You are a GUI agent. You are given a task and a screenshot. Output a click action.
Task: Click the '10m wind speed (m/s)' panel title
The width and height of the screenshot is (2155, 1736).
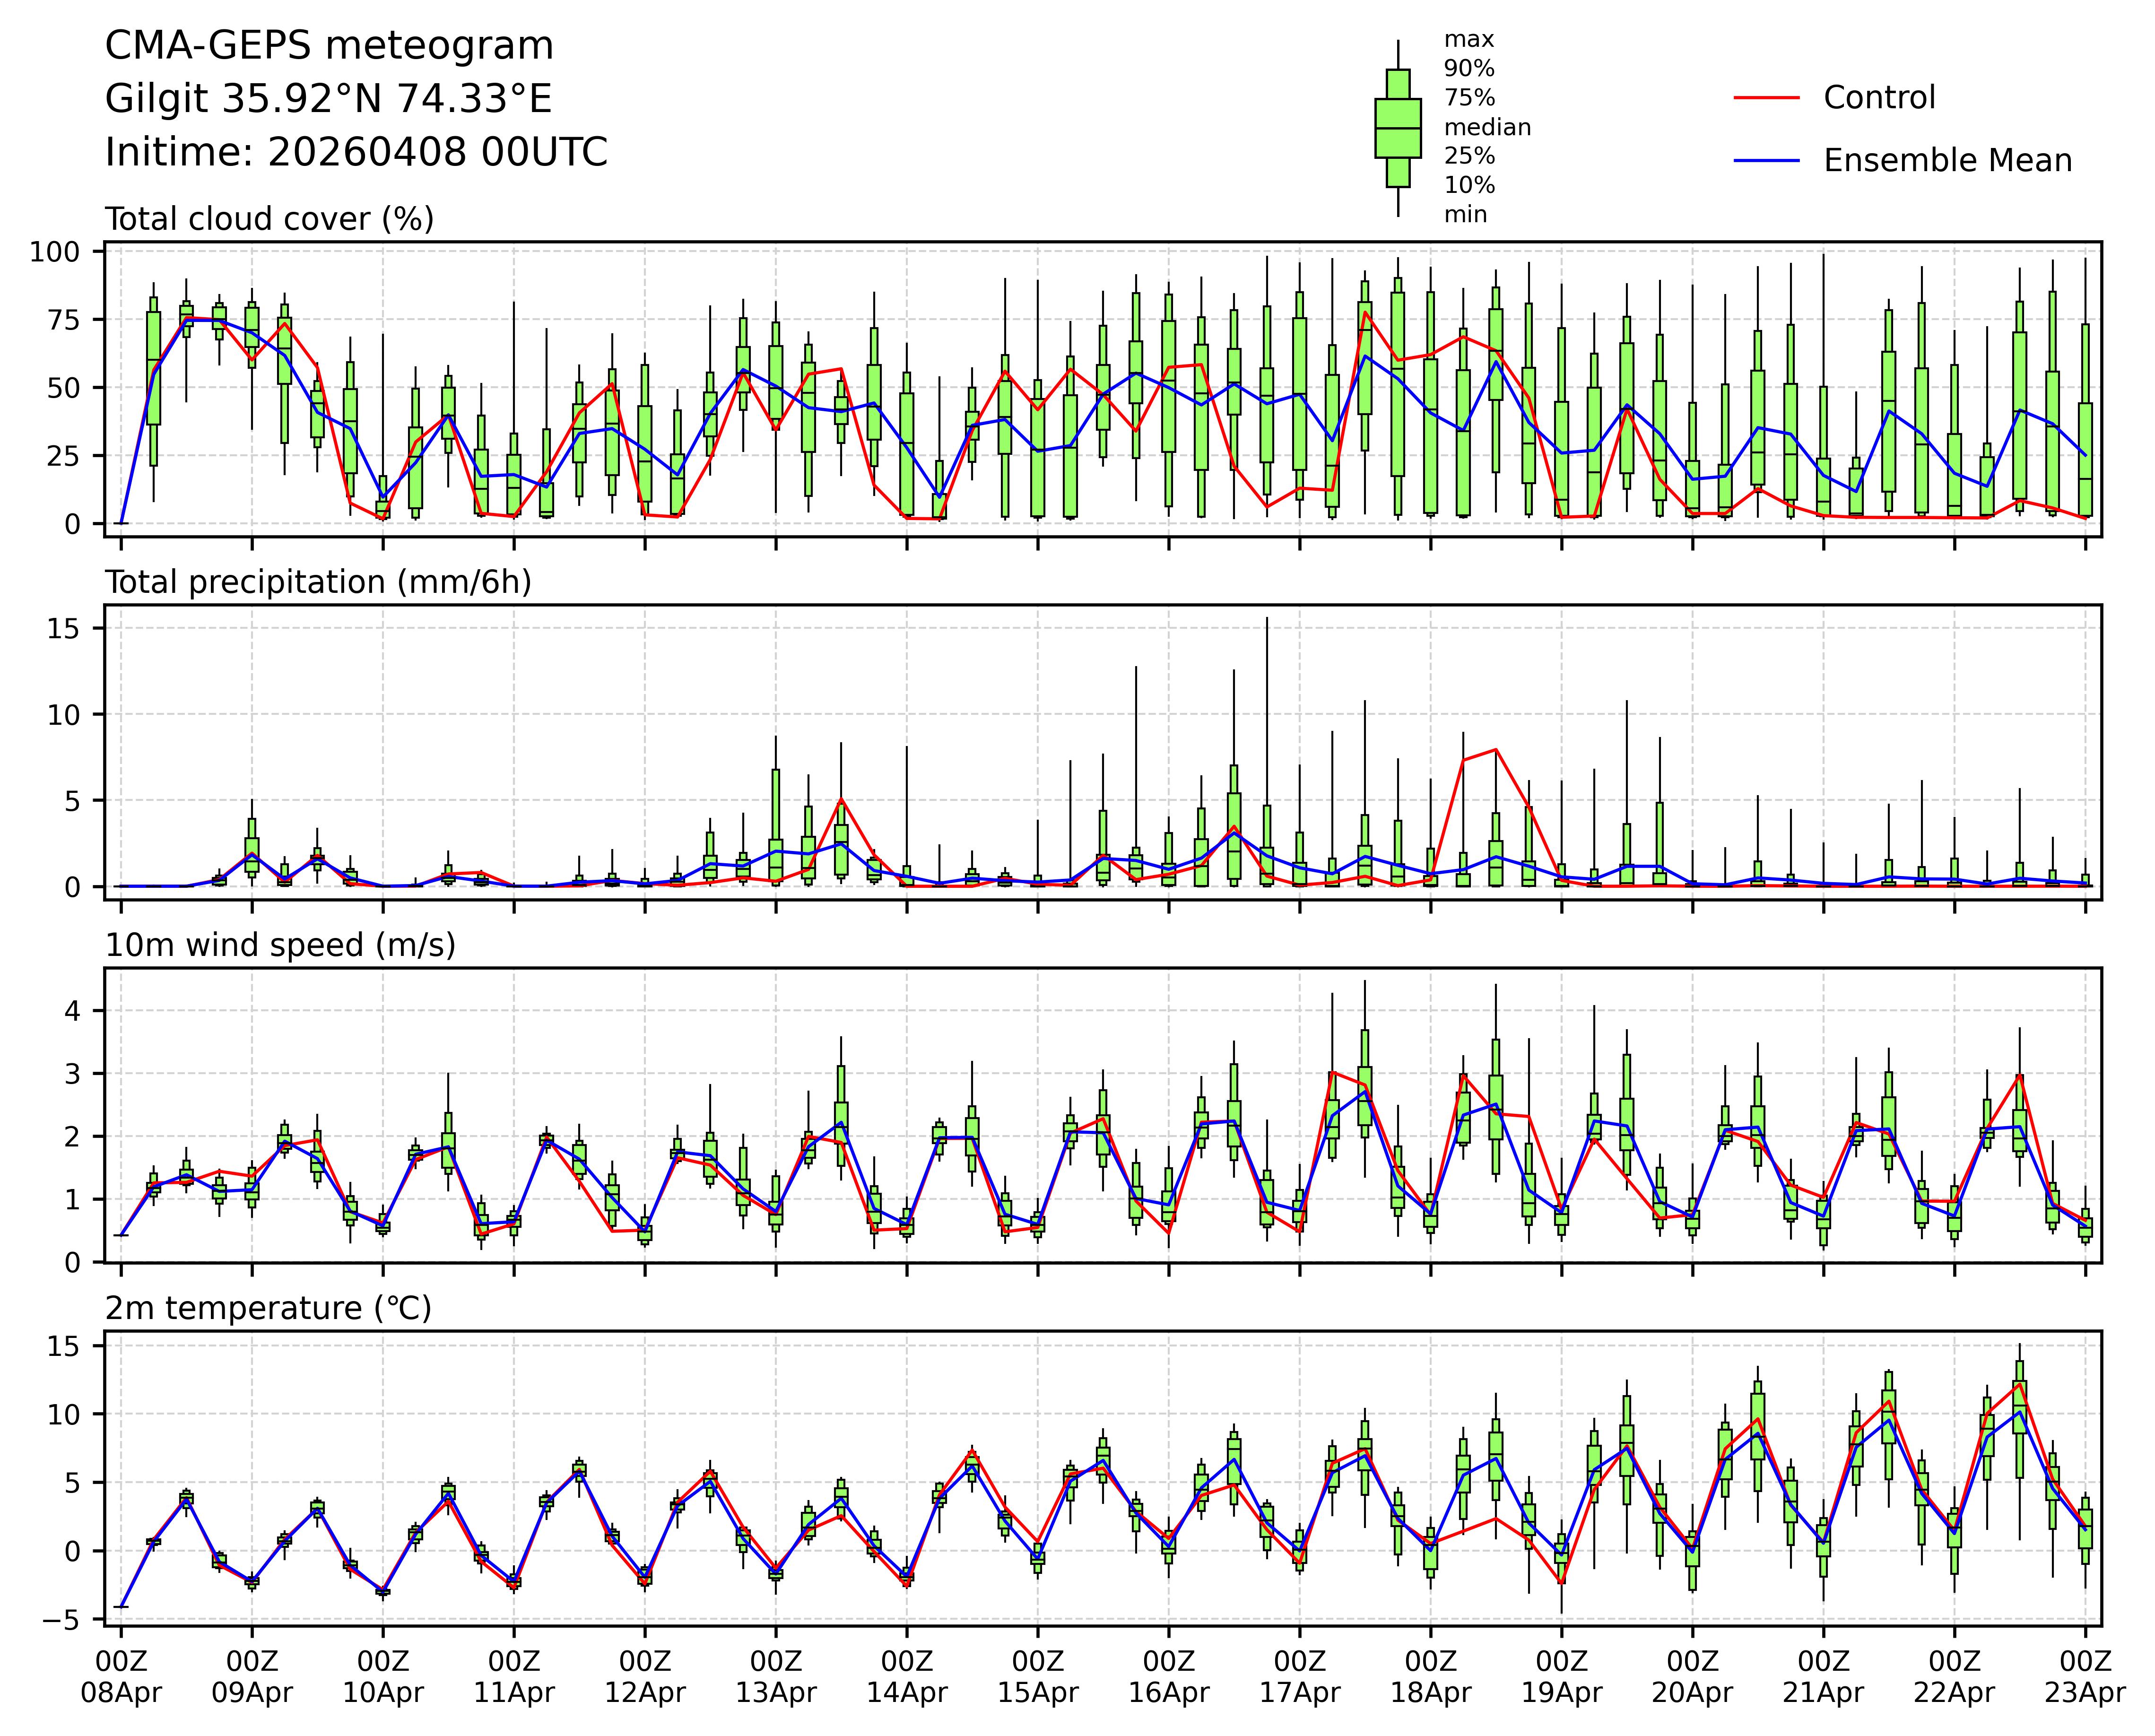tap(280, 945)
